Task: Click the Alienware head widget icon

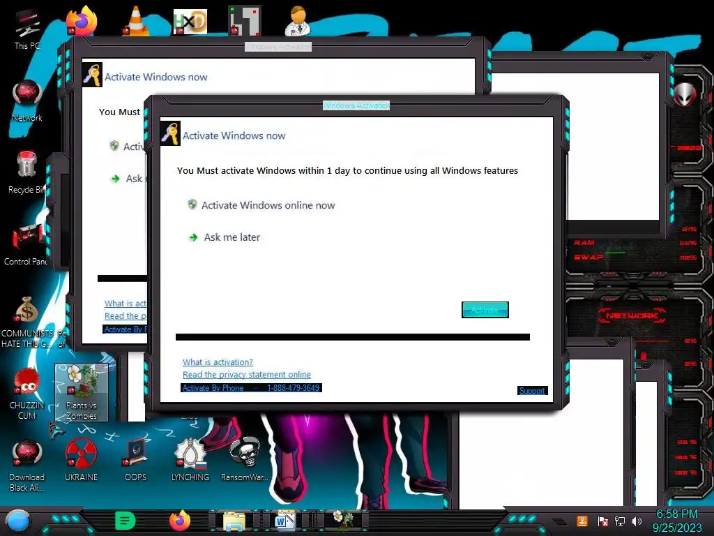Action: click(685, 95)
